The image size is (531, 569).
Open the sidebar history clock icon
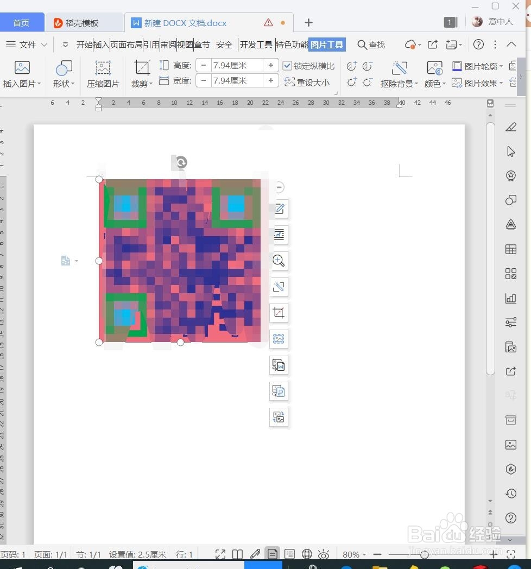pyautogui.click(x=511, y=494)
